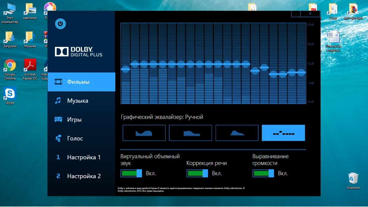Toggle Виртуальный объемный звук switch
This screenshot has height=207, width=368.
[131, 173]
